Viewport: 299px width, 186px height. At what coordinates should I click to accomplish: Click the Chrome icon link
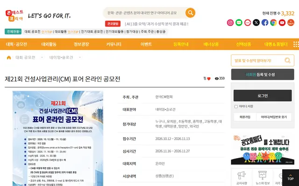273,23
